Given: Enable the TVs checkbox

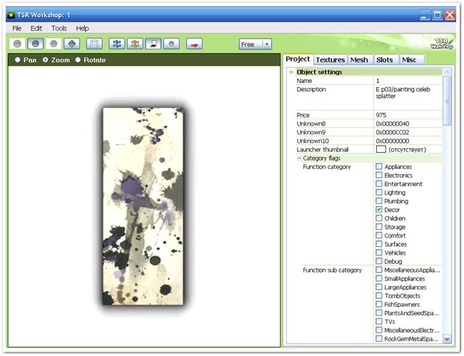Looking at the screenshot, I should 379,321.
